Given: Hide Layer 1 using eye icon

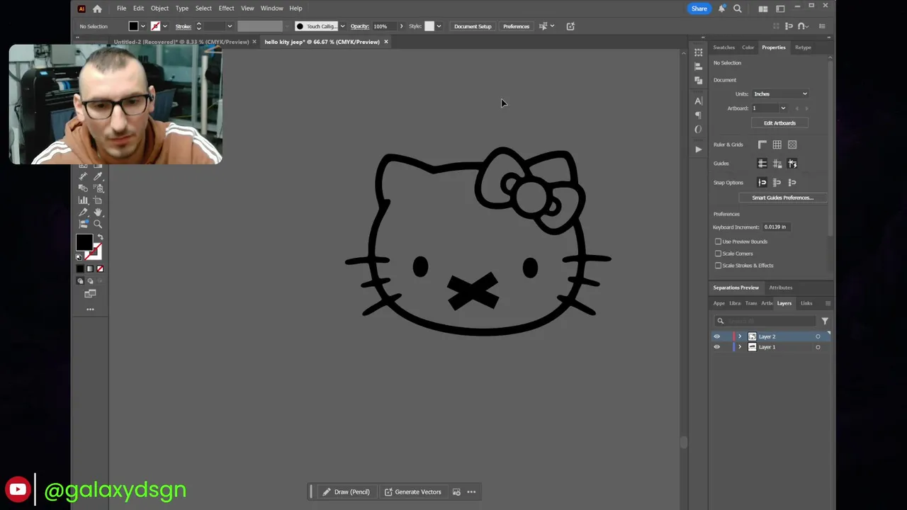Looking at the screenshot, I should click(716, 347).
